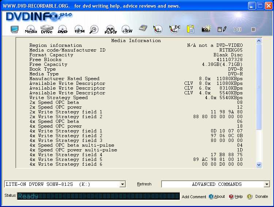Click 4x Speed OPC power multi-pulse row
The image size is (274, 207).
[136, 150]
